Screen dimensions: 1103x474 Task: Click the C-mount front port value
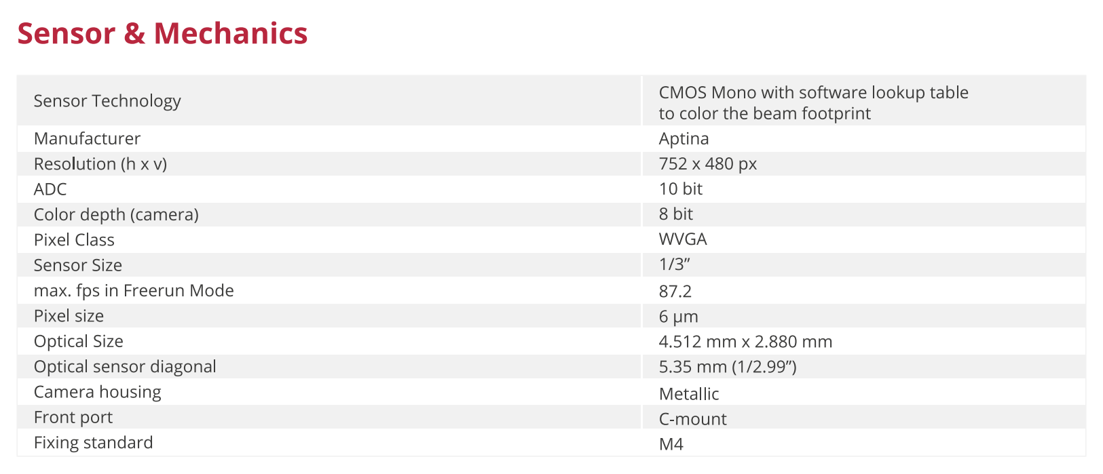692,419
